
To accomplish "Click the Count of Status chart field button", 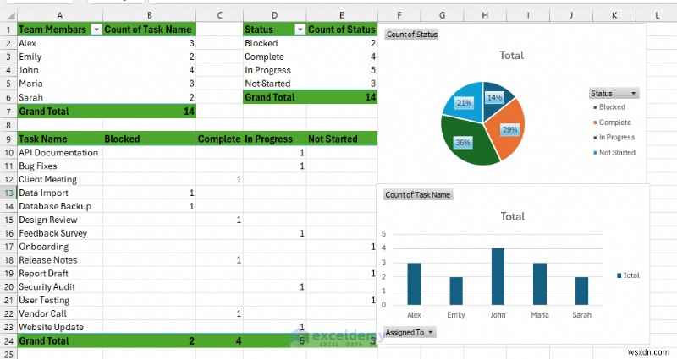I will coord(412,35).
